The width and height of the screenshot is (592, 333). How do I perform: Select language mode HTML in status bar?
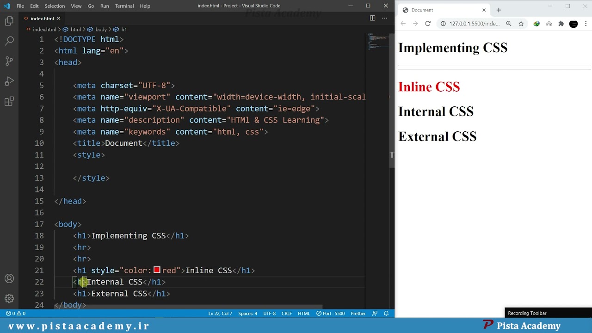tap(304, 314)
